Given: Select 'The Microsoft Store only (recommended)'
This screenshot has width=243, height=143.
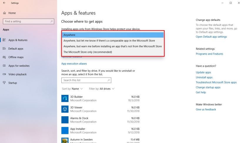Looking at the screenshot, I should pyautogui.click(x=113, y=52).
